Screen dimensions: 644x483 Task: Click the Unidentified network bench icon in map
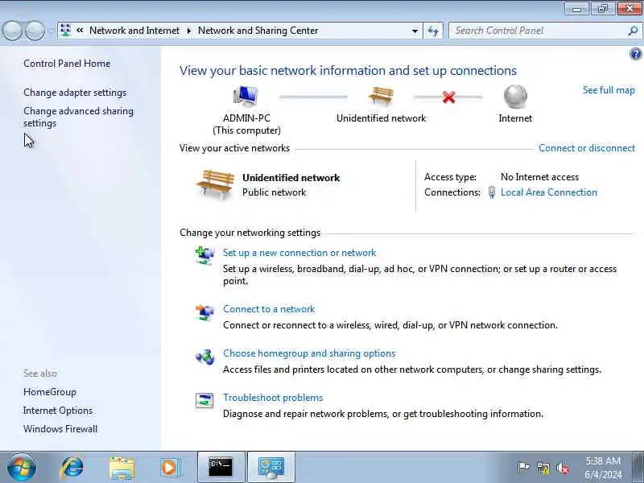coord(381,96)
